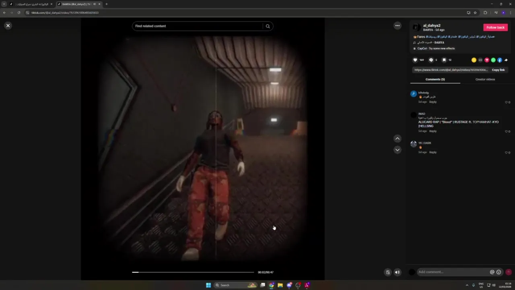This screenshot has height=290, width=515.
Task: Go back in the browser
Action: tap(4, 12)
